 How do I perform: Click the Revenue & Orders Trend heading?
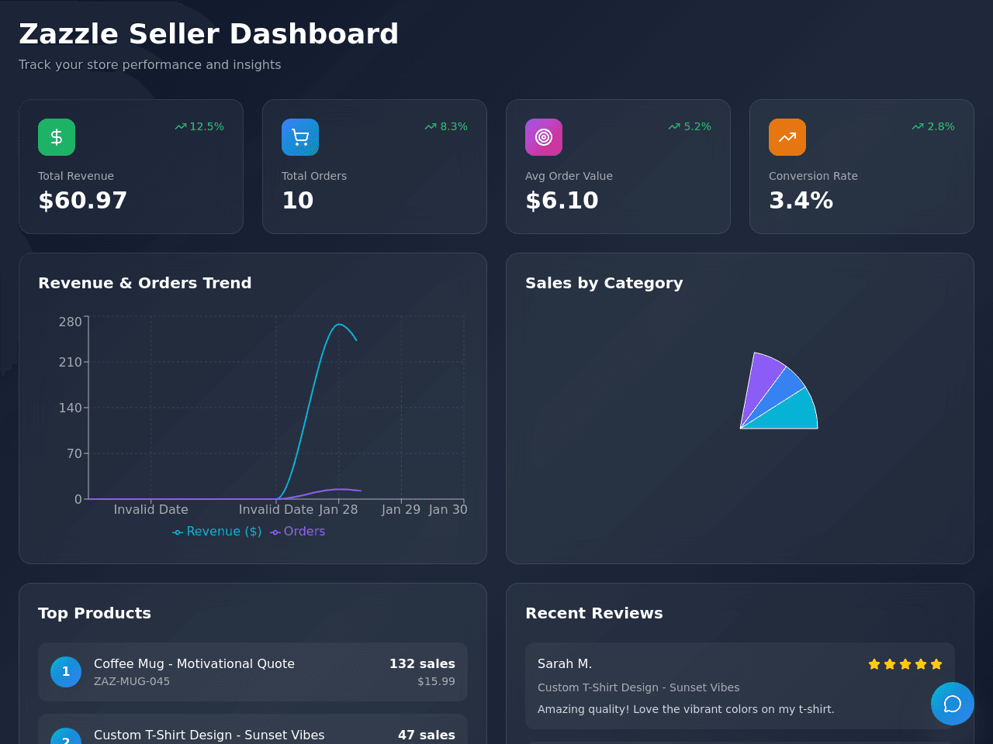145,283
